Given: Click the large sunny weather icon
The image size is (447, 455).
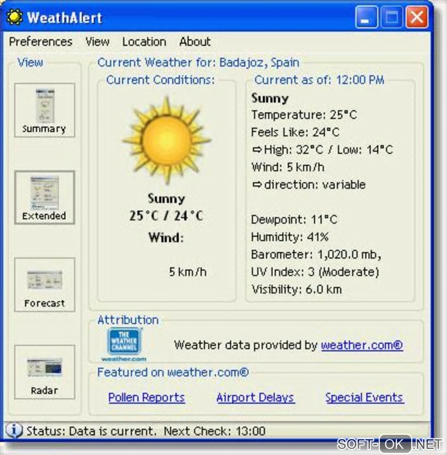Looking at the screenshot, I should 167,140.
